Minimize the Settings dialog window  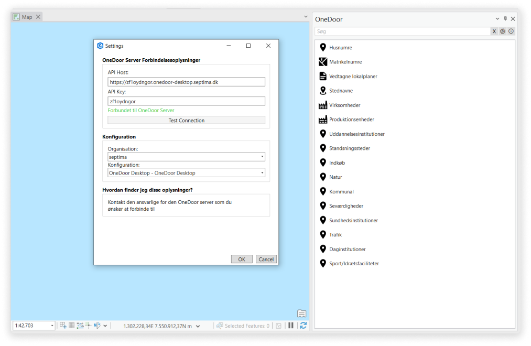(x=229, y=46)
